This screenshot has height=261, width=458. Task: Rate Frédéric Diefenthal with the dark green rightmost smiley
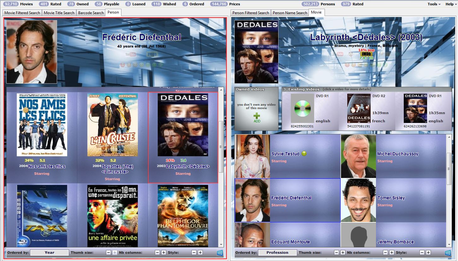tap(160, 65)
